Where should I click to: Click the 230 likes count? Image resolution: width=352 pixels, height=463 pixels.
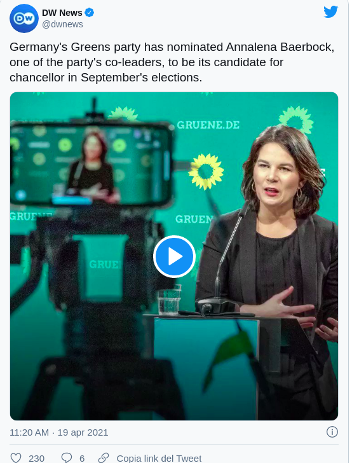(x=37, y=459)
